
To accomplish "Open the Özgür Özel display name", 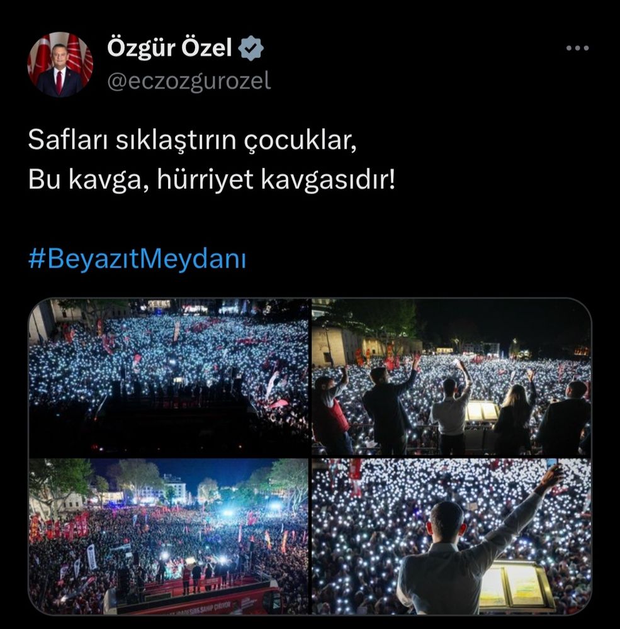I will coord(169,48).
